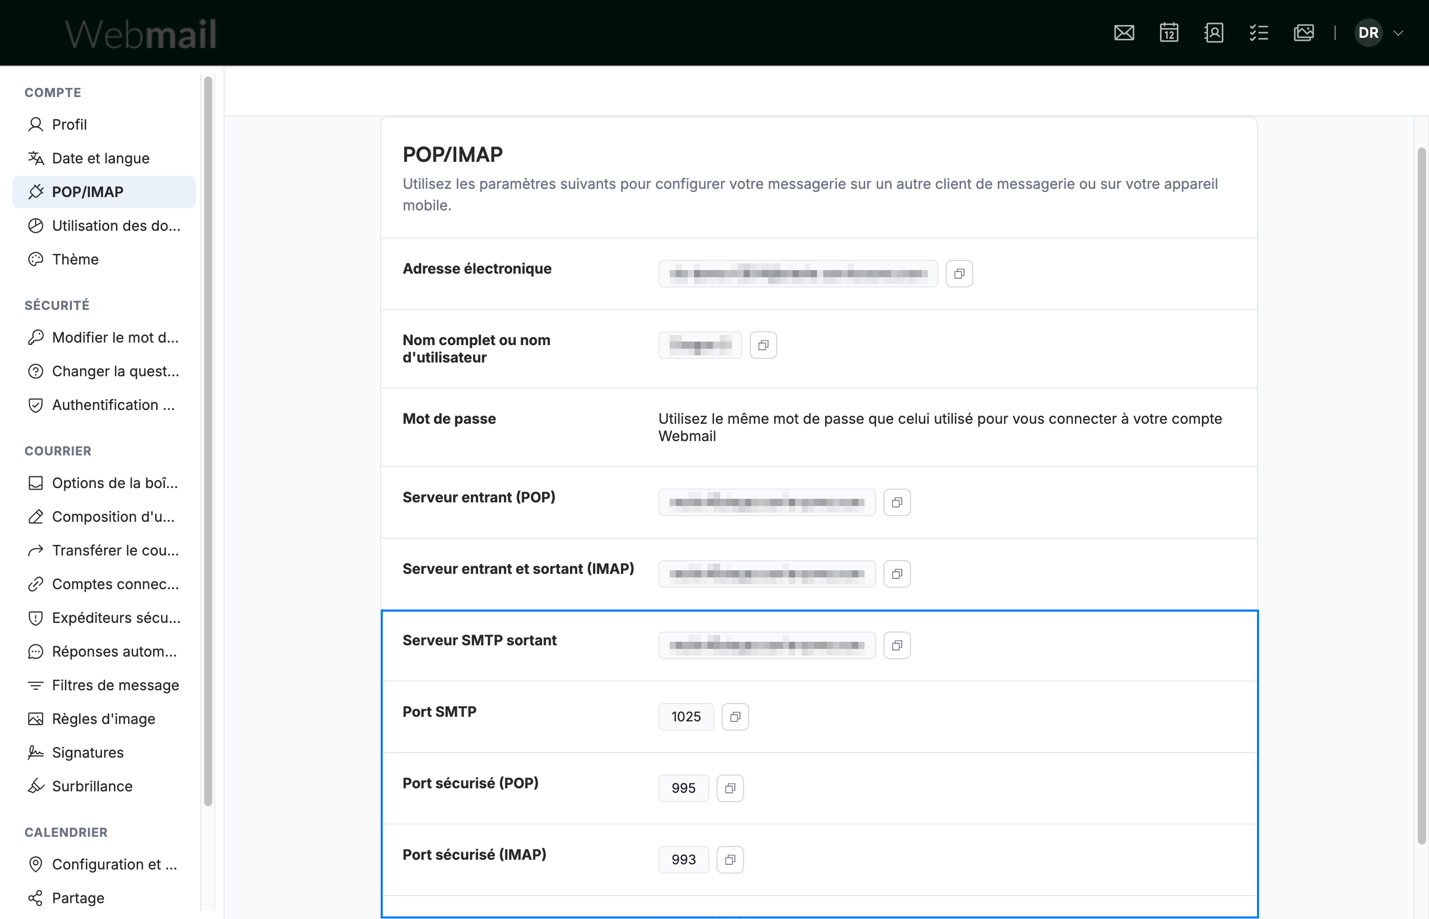Copy the Serveur entrant et sortant (IMAP) value
The width and height of the screenshot is (1429, 919).
pyautogui.click(x=897, y=574)
